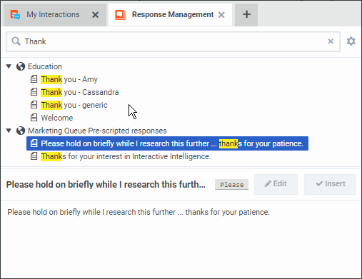This screenshot has height=279, width=362.
Task: Switch to the My Interactions tab
Action: tap(53, 15)
